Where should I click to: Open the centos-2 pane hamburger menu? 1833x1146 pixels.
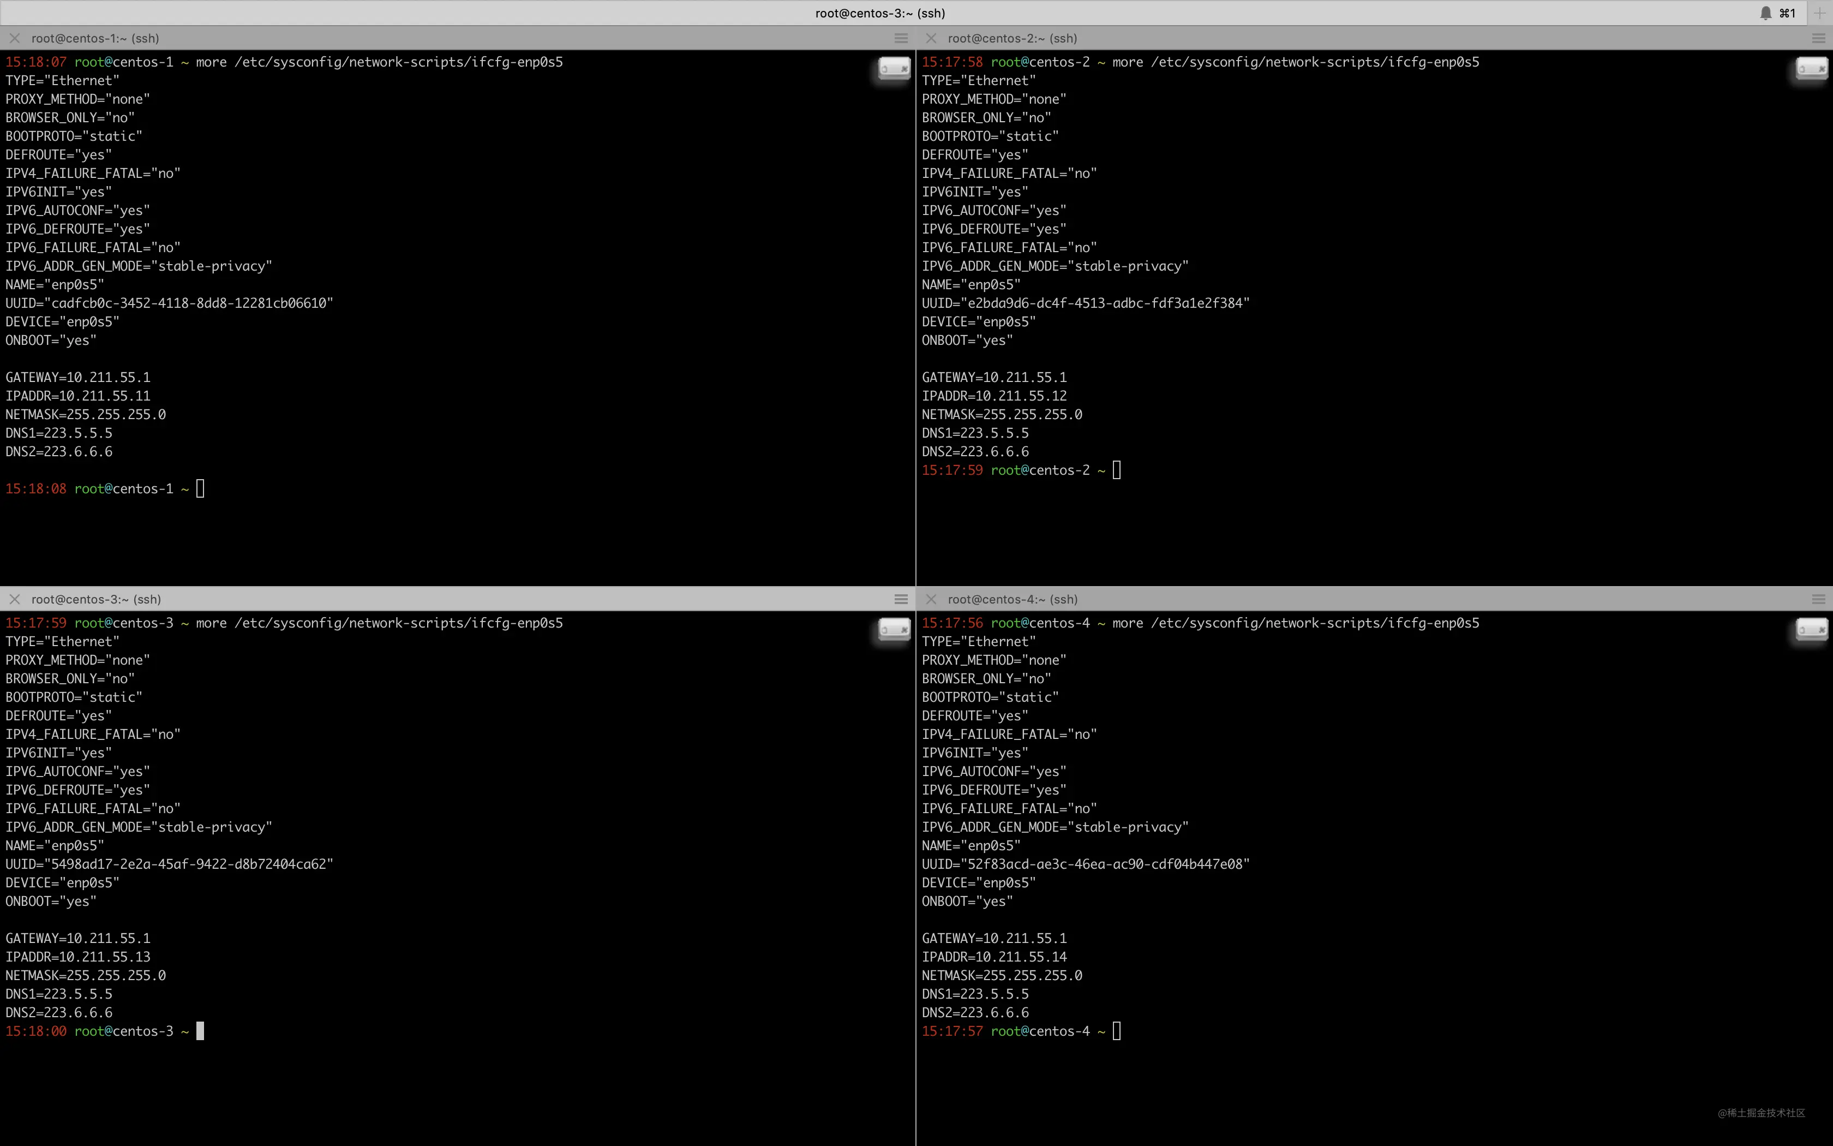(1818, 38)
